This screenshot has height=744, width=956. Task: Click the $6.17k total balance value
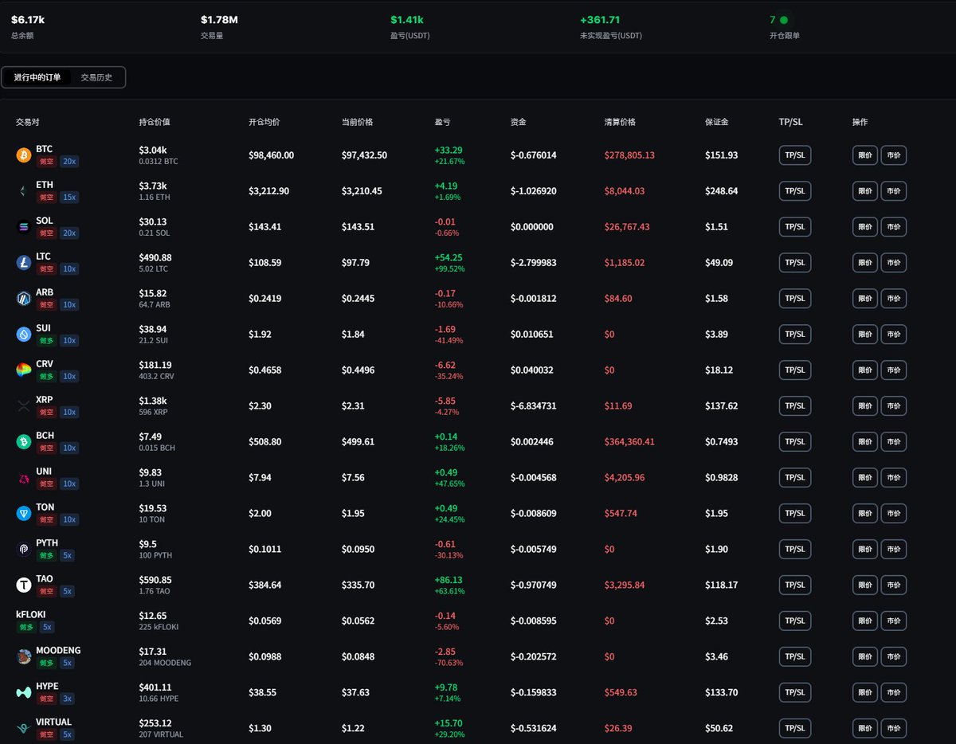(28, 20)
